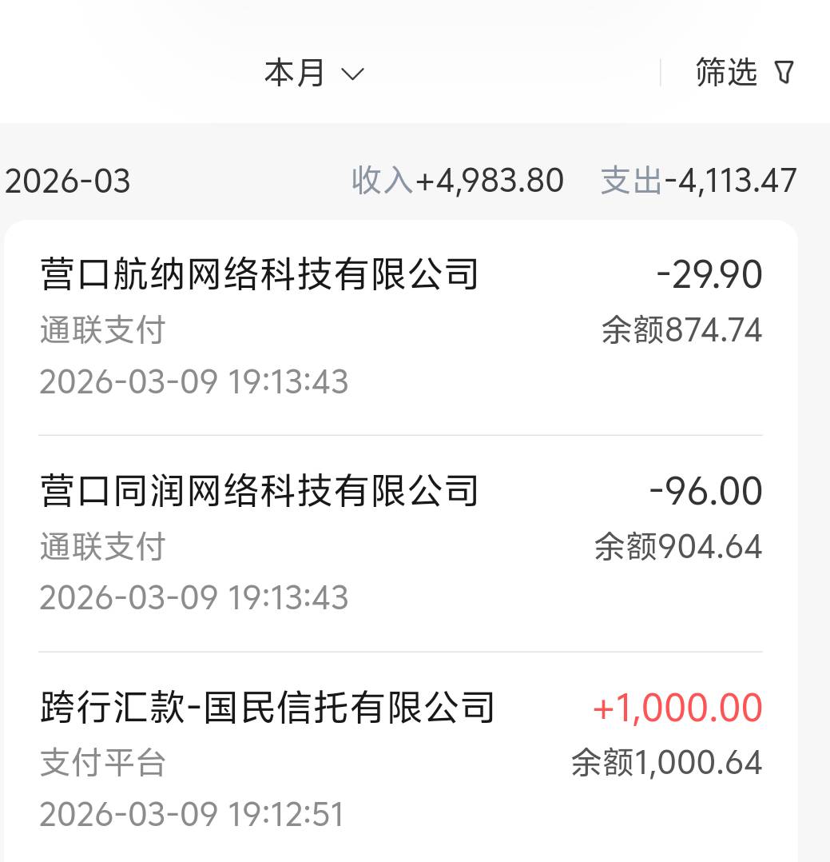The height and width of the screenshot is (862, 830).
Task: Click the funnel filter icon
Action: tap(784, 74)
